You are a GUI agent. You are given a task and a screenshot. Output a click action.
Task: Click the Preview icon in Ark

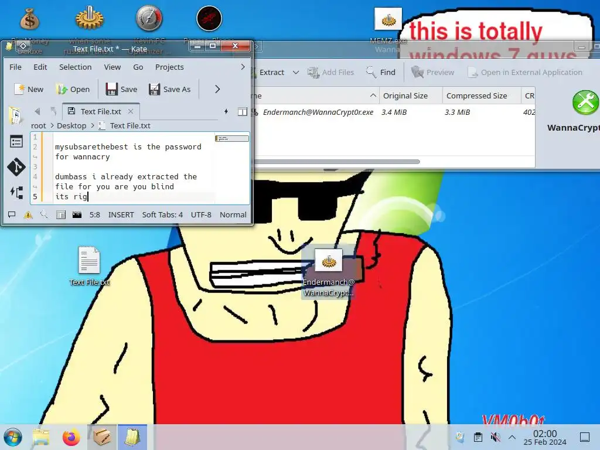(x=417, y=72)
